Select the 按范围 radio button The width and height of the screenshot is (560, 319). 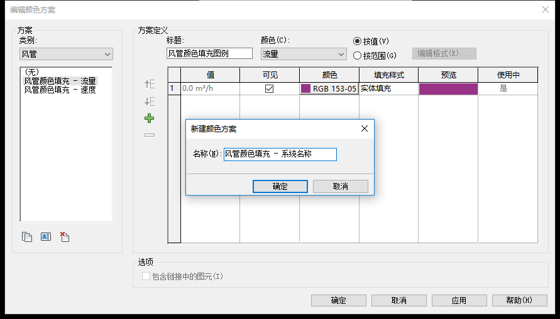[x=357, y=56]
